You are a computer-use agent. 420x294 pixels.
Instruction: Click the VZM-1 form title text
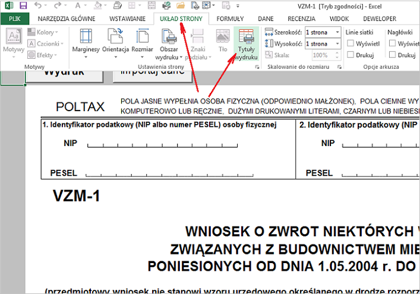(77, 195)
